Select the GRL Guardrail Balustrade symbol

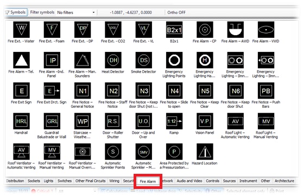coord(52,121)
